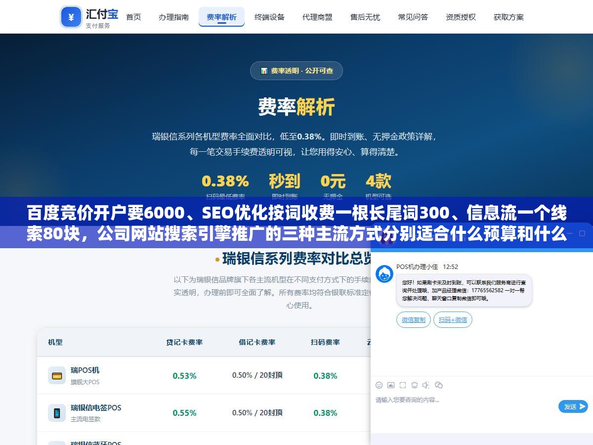
Task: Click the WeChat icon in the chat toolbar
Action: coord(438,385)
